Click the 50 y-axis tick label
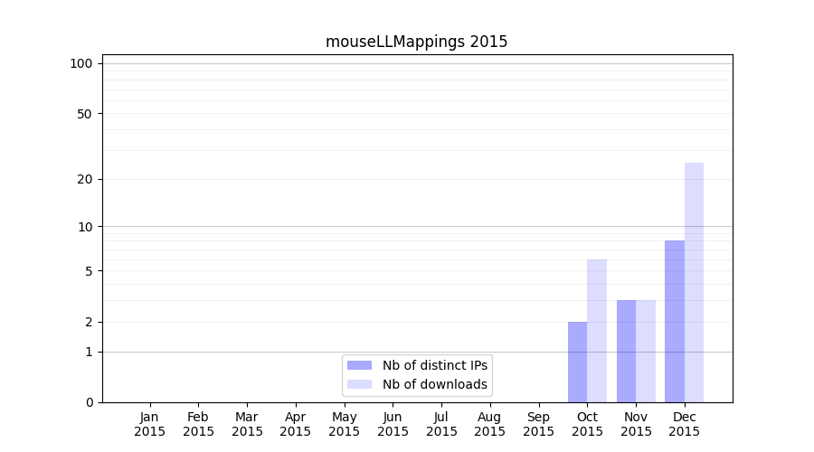Image resolution: width=814 pixels, height=452 pixels. point(84,114)
